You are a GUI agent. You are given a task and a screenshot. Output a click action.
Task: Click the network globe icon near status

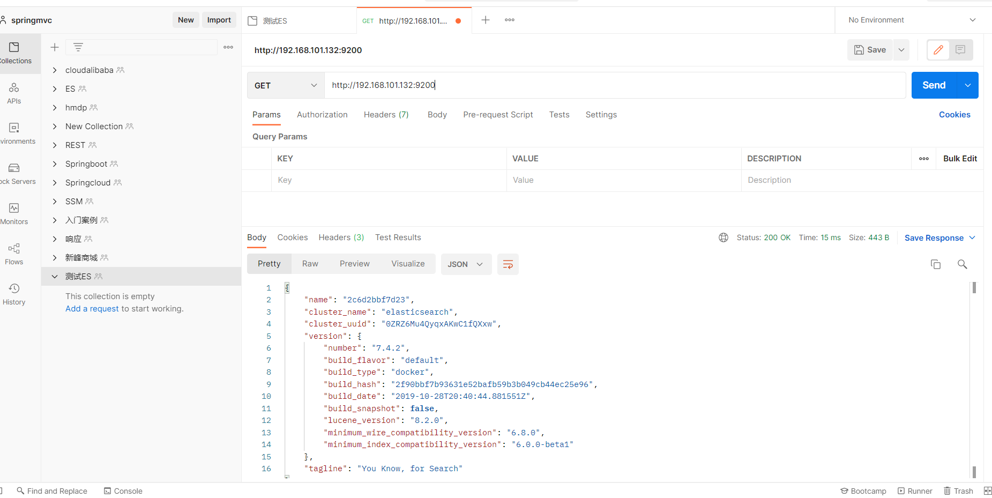[x=724, y=237]
